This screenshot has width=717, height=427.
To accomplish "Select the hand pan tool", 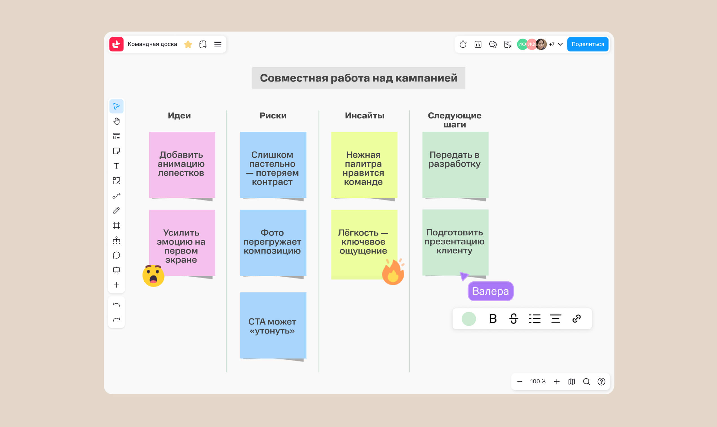I will tap(116, 121).
